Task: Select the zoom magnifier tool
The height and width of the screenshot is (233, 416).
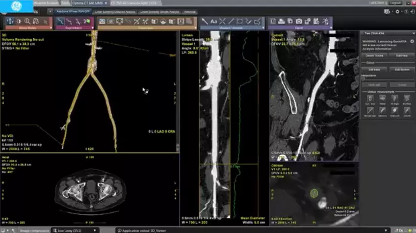Action: pyautogui.click(x=27, y=21)
